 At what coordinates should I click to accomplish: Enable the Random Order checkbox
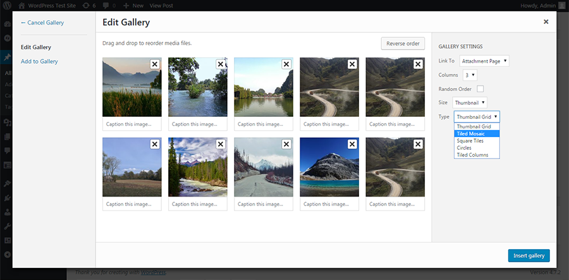click(480, 88)
